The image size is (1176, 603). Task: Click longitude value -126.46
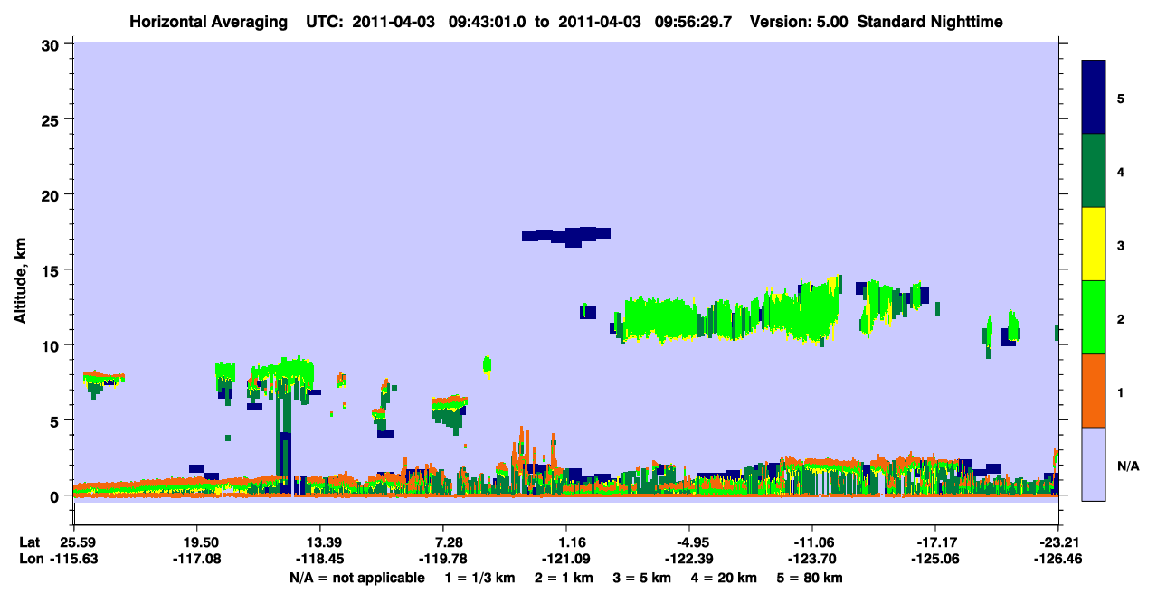1058,559
